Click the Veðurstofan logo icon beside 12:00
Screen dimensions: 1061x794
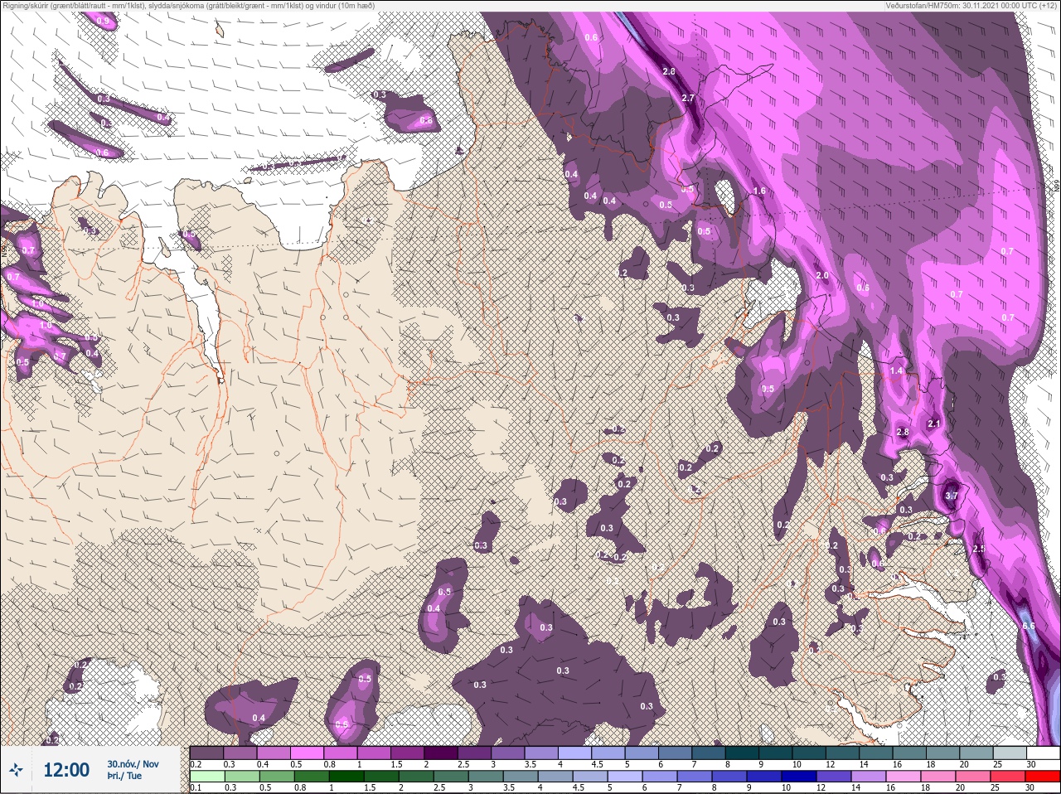coord(16,770)
